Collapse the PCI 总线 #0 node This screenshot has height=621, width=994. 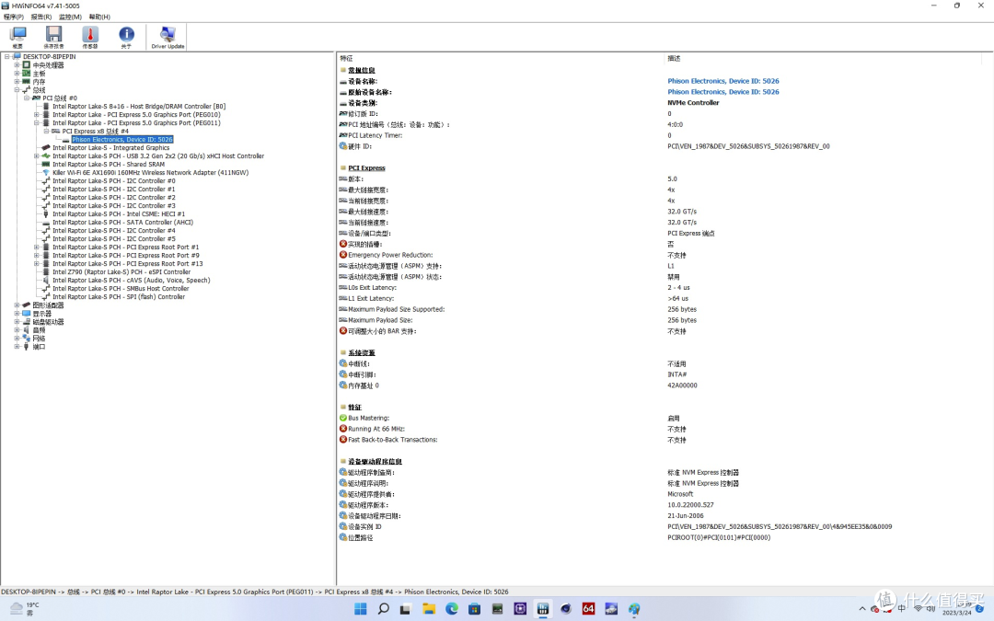coord(27,98)
